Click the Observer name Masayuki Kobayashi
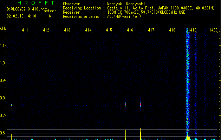This screenshot has width=221, height=140. pyautogui.click(x=126, y=4)
